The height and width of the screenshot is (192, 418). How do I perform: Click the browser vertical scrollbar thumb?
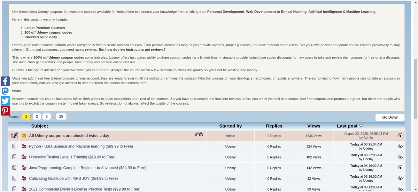coord(415,89)
